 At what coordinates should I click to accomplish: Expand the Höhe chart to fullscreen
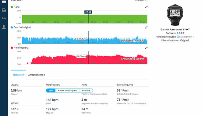coord(146,7)
